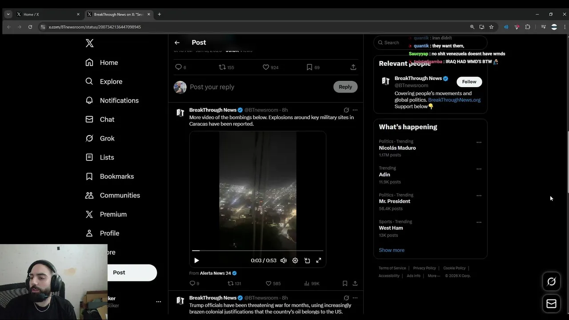Enter video fullscreen
The image size is (569, 320).
coord(319,260)
